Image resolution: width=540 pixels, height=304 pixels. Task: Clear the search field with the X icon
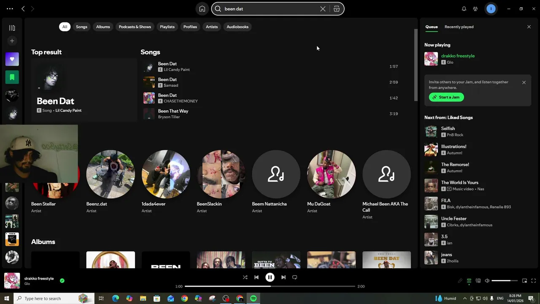(323, 9)
